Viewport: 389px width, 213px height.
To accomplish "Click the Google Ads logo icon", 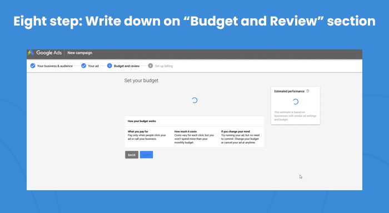I will 30,53.
